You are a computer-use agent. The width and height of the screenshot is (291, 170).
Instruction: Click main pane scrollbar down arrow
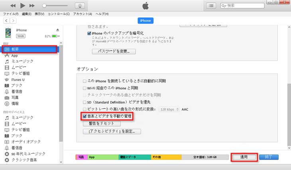pos(289,148)
